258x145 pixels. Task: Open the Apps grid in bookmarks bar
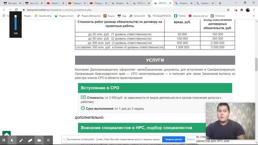point(4,16)
